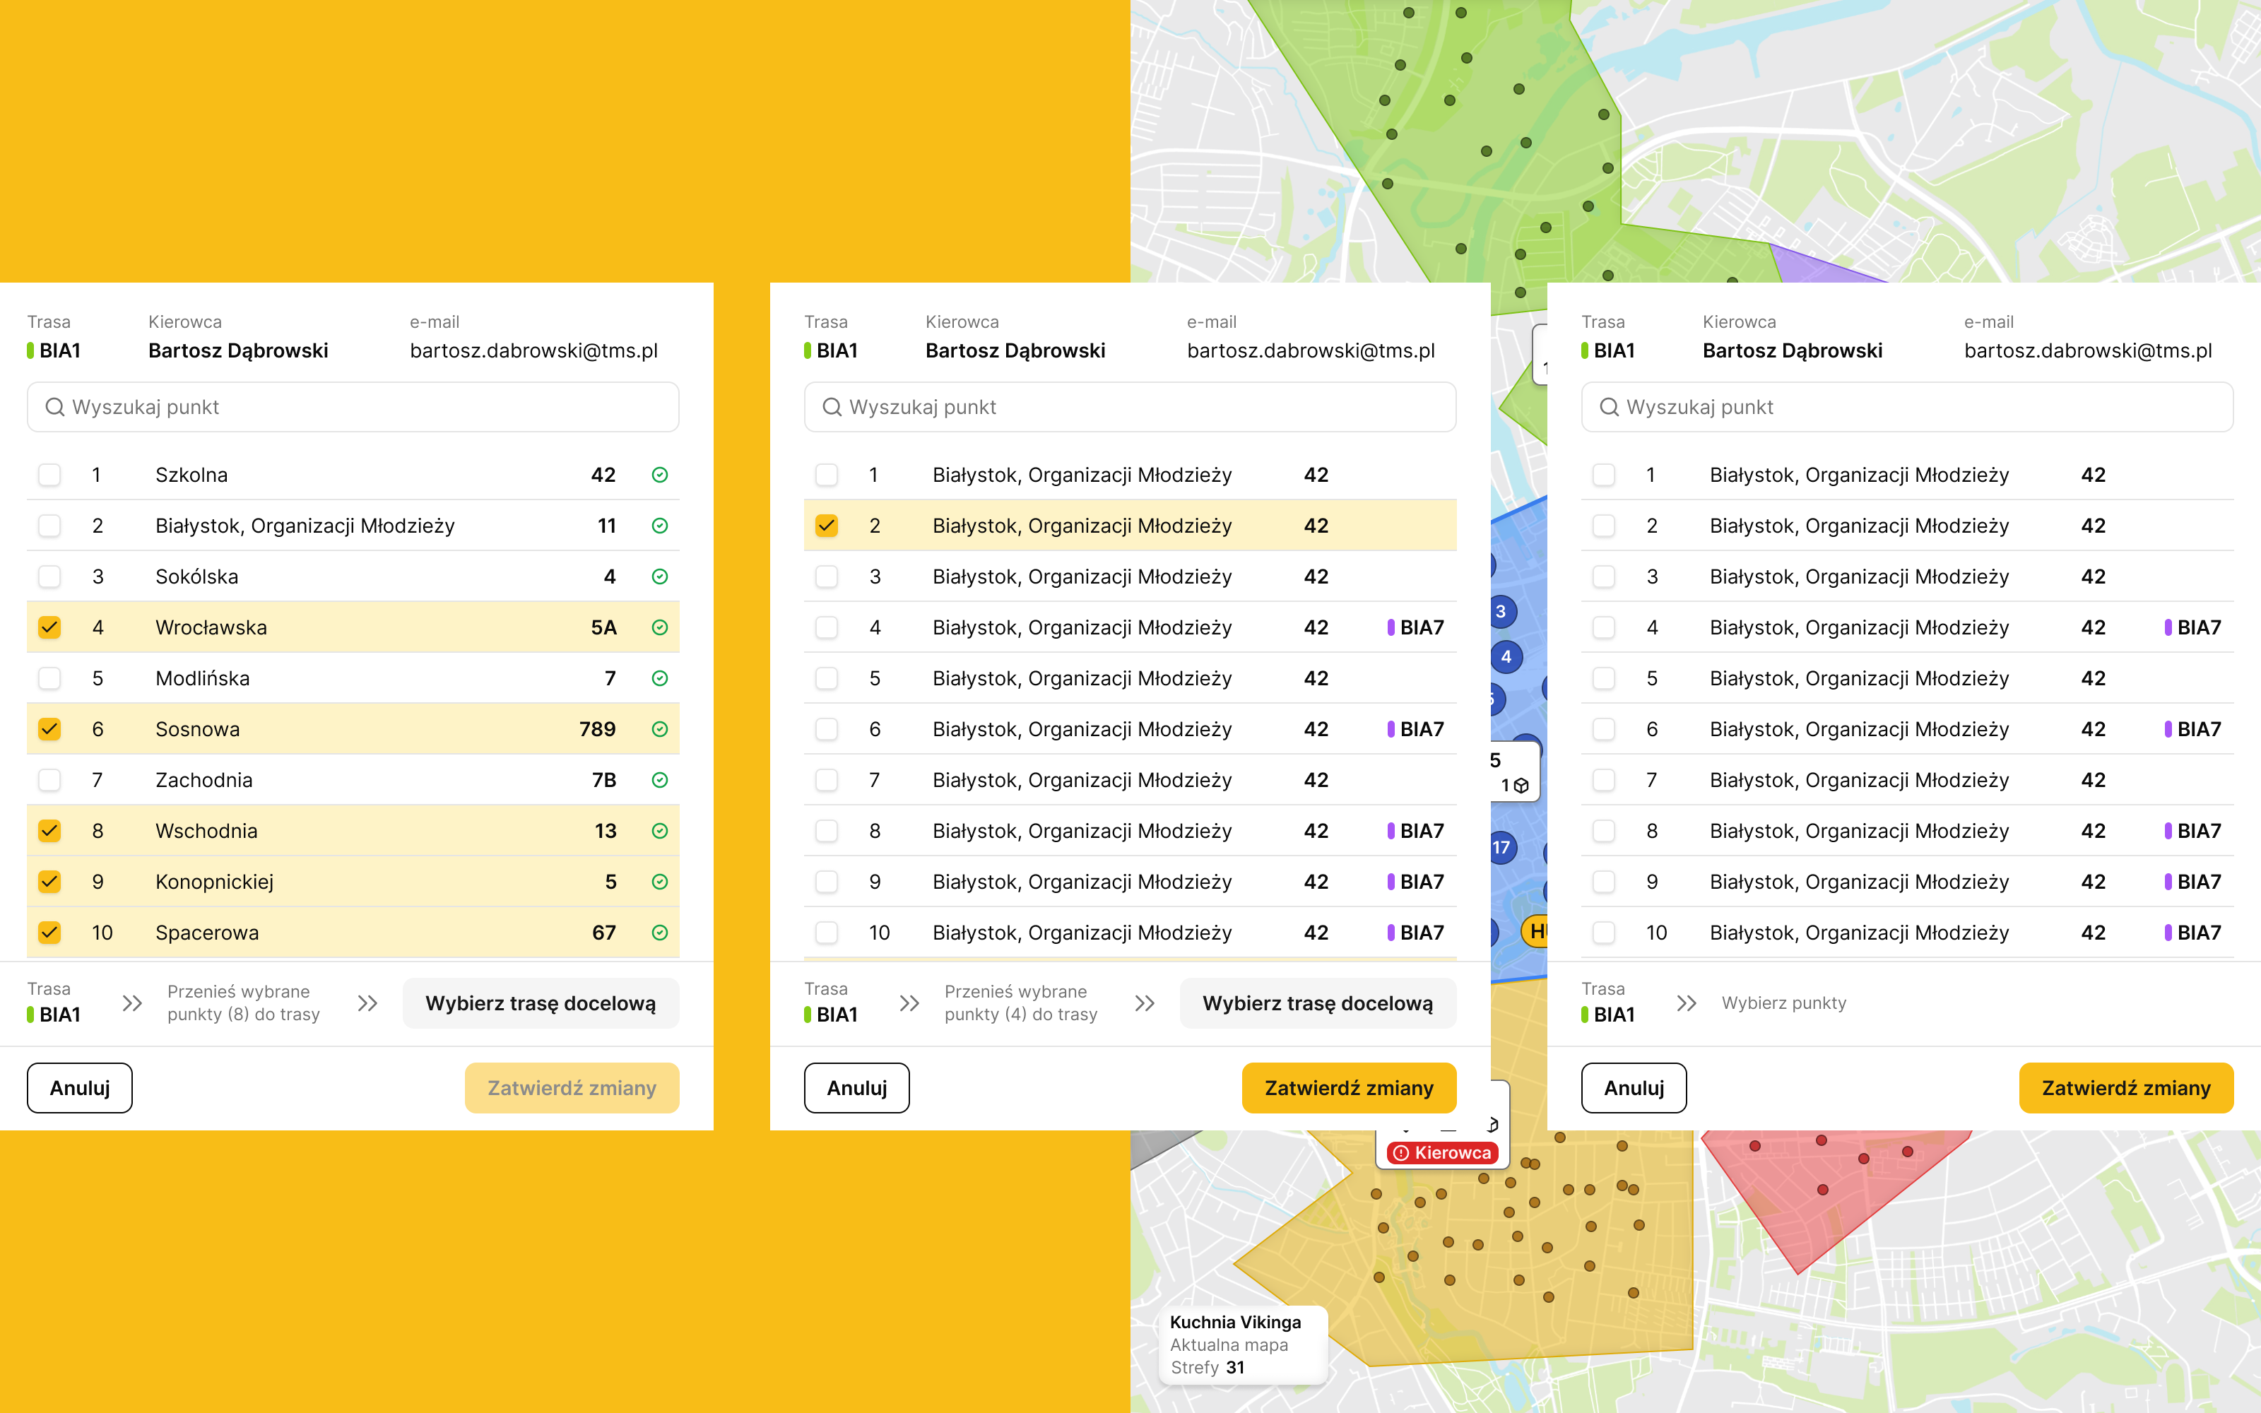
Task: Click status check icon in row 2 left panel
Action: [660, 526]
